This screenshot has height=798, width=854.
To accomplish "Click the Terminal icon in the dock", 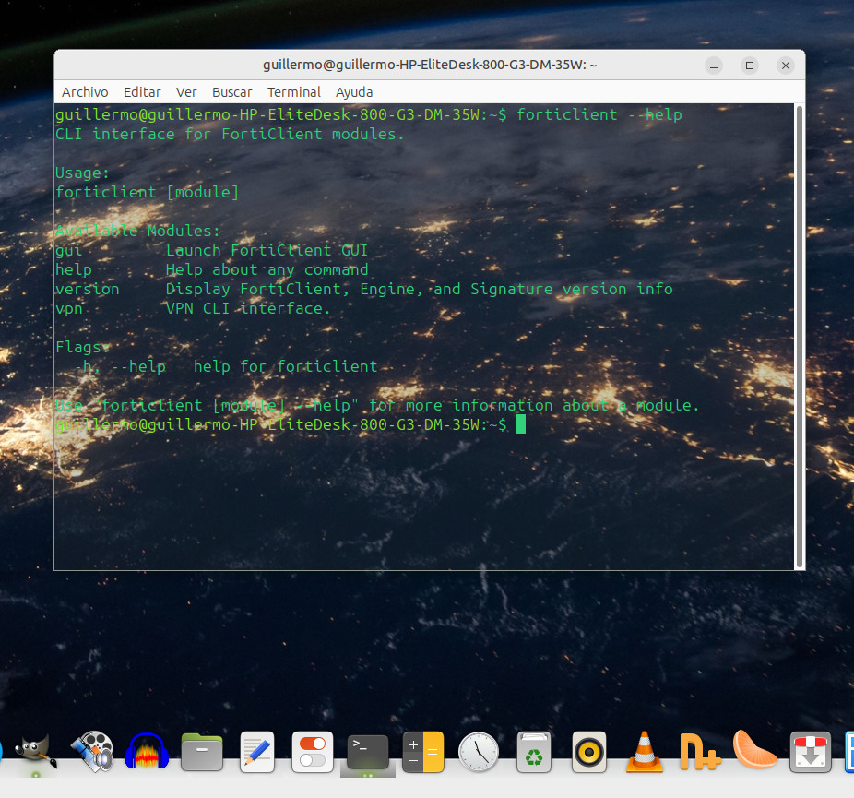I will click(368, 752).
